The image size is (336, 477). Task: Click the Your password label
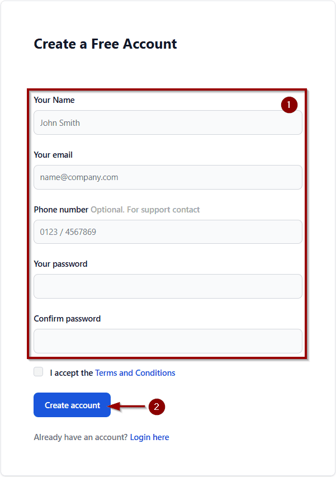tap(60, 264)
